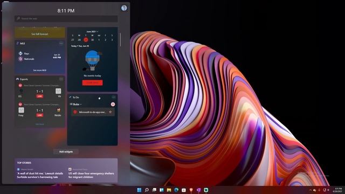The image size is (345, 194).
Task: Select date 3 in calendar widget
Action: tap(112, 40)
